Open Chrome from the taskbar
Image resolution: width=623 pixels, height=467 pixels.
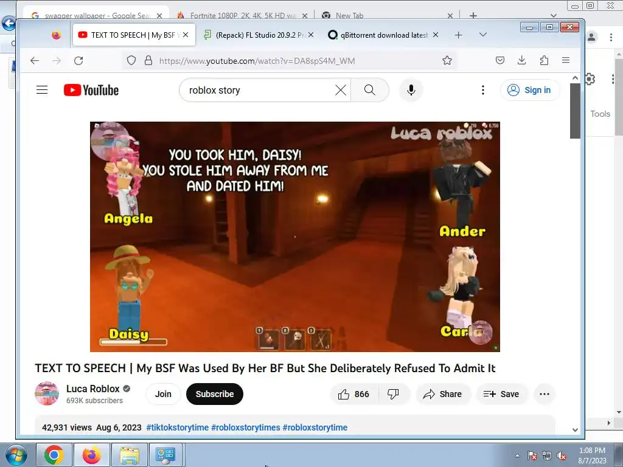(54, 455)
